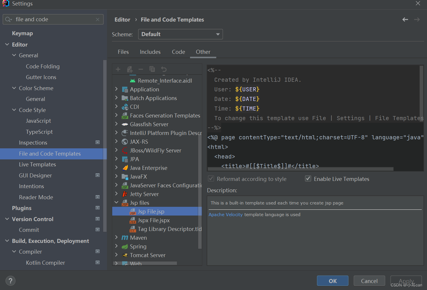Click the settings search input field

tap(53, 19)
